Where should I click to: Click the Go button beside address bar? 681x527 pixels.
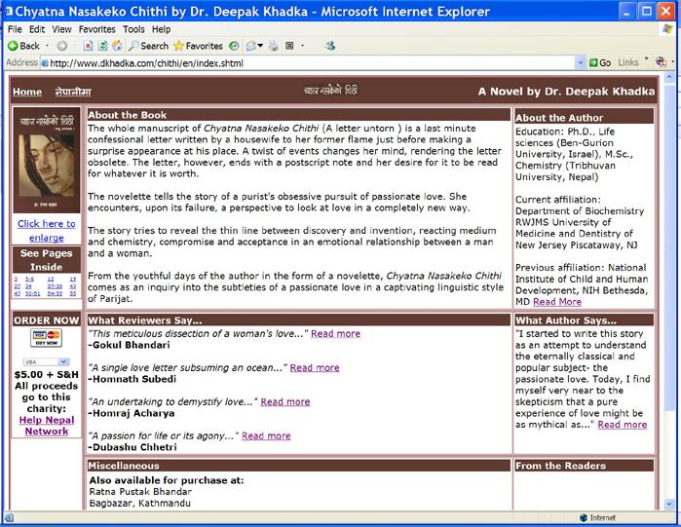click(x=598, y=63)
